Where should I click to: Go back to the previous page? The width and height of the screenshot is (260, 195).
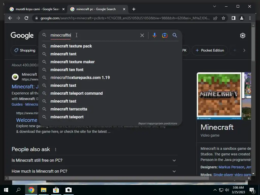coord(10,18)
